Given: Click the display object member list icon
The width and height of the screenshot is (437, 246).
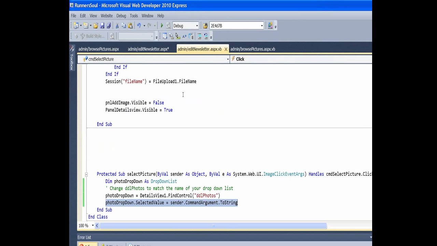Looking at the screenshot, I should click(165, 36).
